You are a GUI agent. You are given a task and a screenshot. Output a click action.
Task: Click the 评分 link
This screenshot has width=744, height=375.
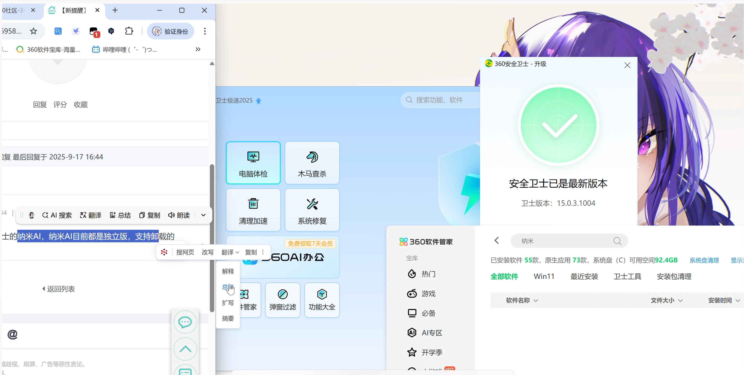[x=60, y=104]
